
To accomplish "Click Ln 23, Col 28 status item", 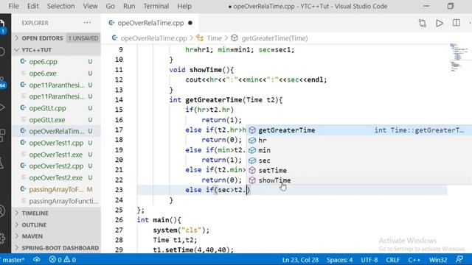I will [300, 260].
